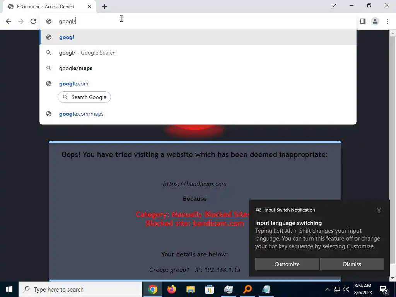Toggle the browser side panel icon

point(363,21)
